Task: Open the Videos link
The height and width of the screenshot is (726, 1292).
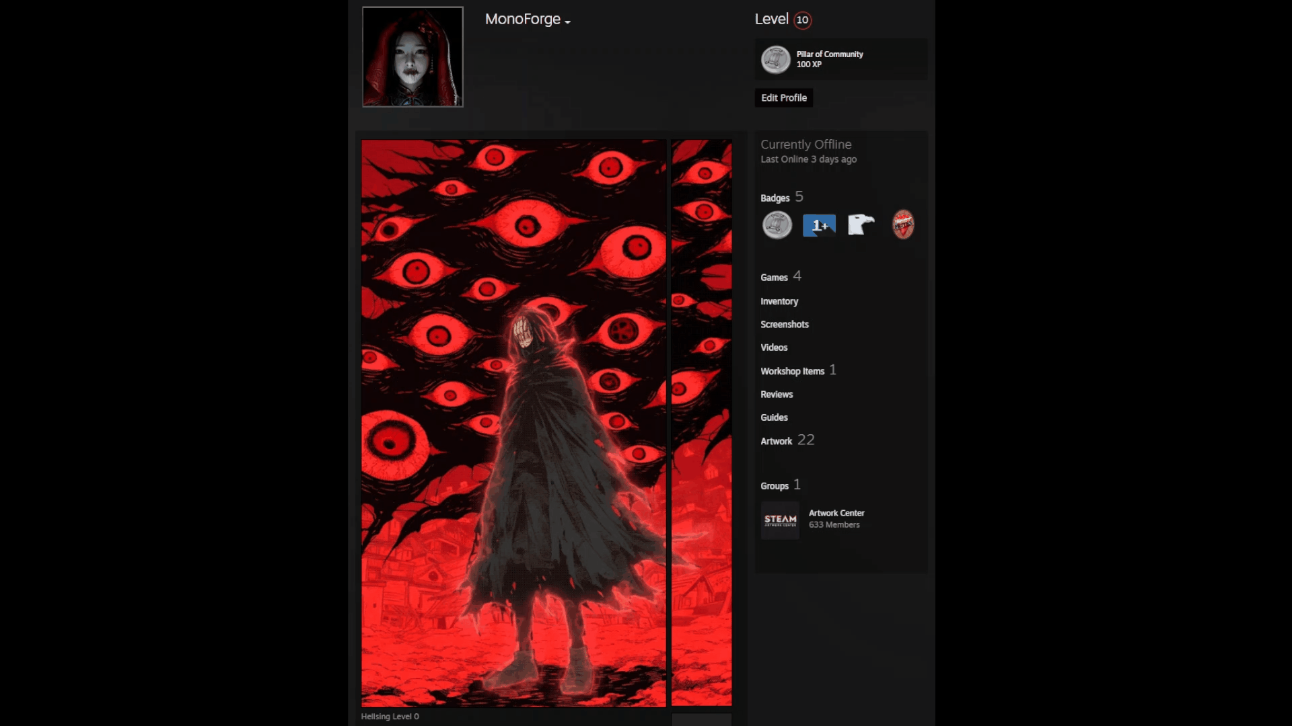Action: (x=774, y=348)
